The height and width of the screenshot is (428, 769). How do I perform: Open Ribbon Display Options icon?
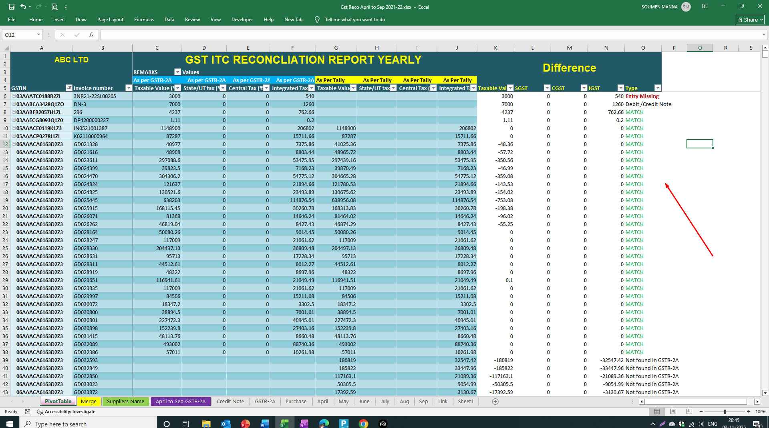705,6
